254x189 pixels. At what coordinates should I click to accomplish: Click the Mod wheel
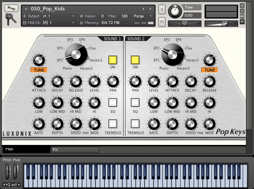click(x=15, y=172)
